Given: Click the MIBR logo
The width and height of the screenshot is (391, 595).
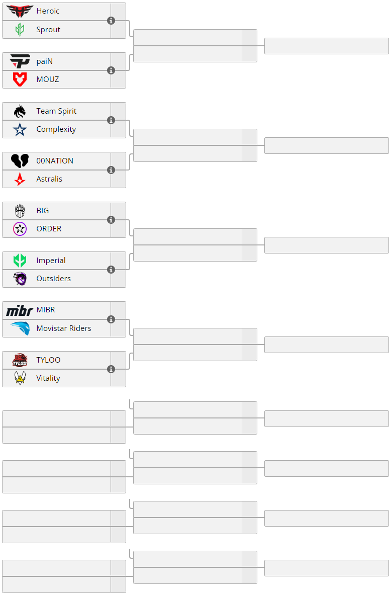Looking at the screenshot, I should pyautogui.click(x=20, y=310).
